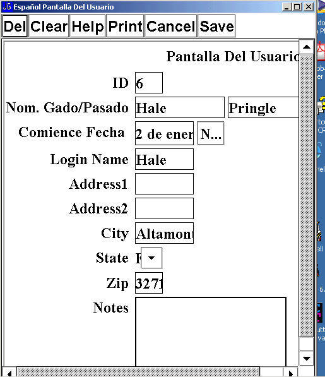Screen dimensions: 325x377
Task: Expand the State dropdown arrow
Action: (x=151, y=258)
